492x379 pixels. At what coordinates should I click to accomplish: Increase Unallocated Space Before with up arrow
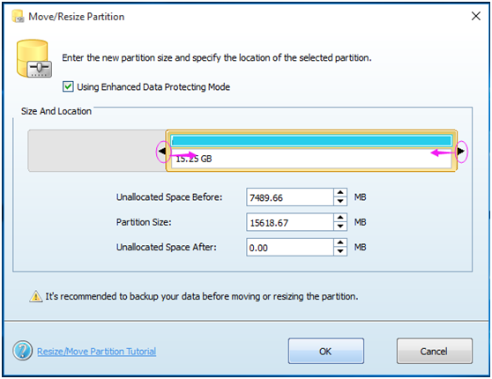point(340,192)
